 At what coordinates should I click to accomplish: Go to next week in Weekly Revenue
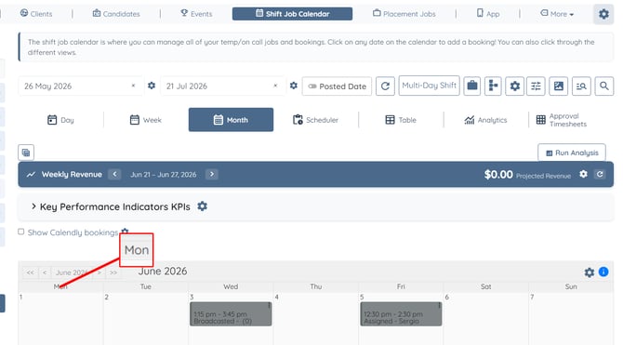(x=212, y=174)
